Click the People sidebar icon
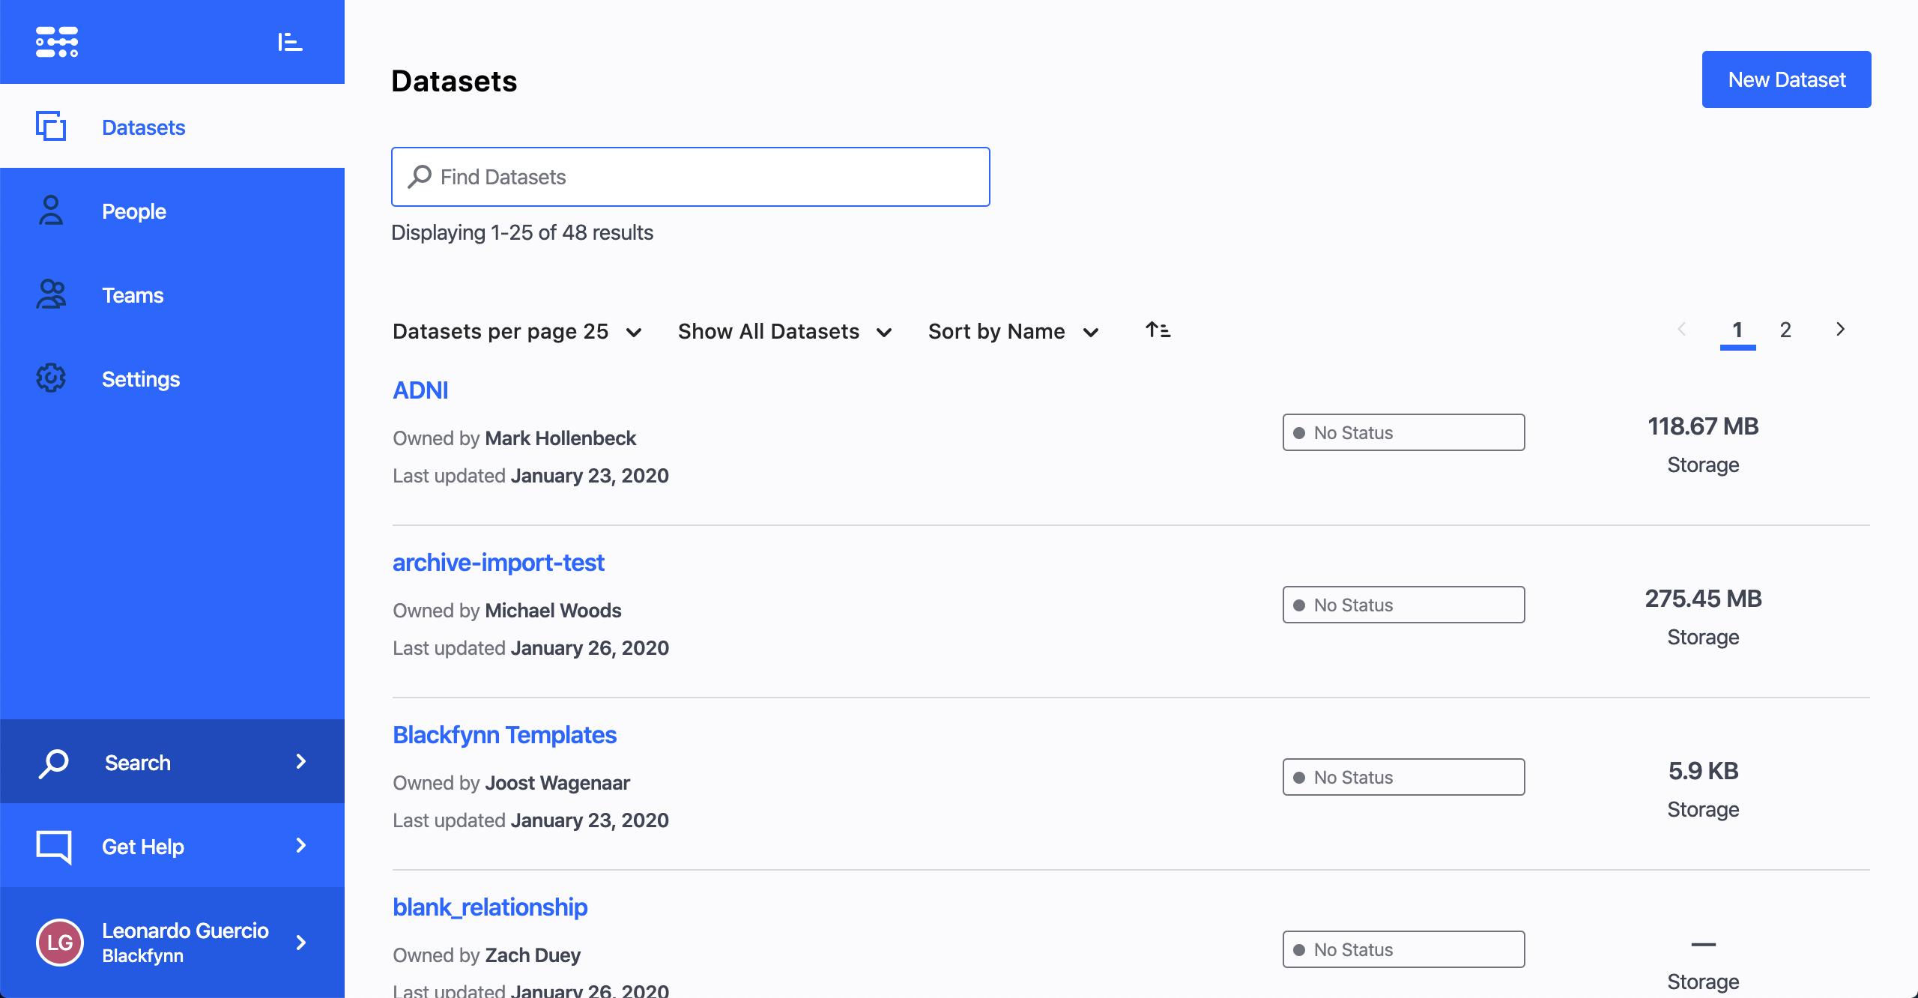Image resolution: width=1918 pixels, height=998 pixels. (x=51, y=211)
